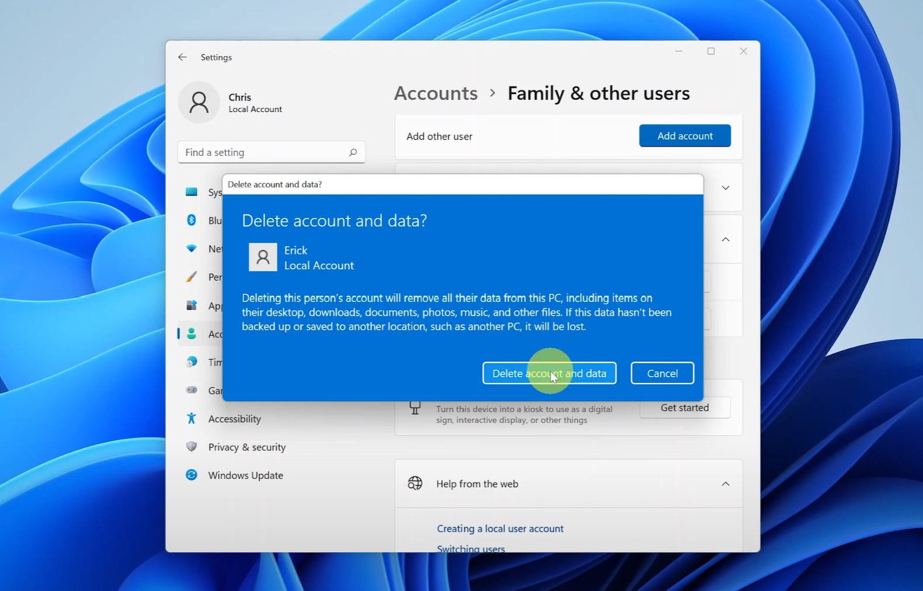Click the search magnifier icon

(x=353, y=152)
